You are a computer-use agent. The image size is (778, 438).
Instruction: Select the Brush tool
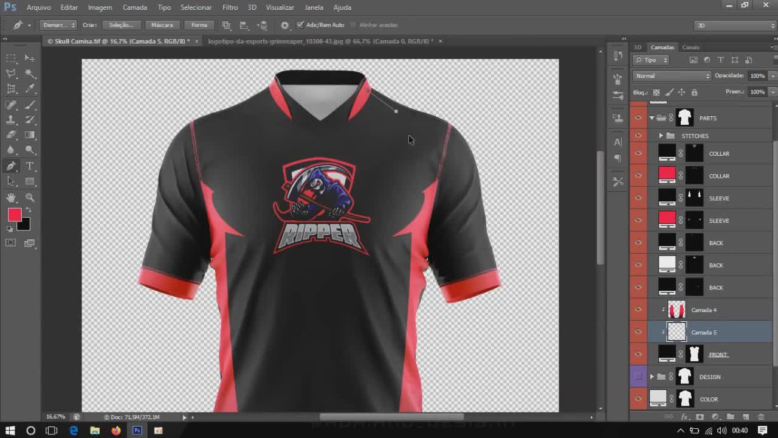coord(30,105)
